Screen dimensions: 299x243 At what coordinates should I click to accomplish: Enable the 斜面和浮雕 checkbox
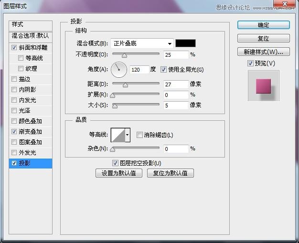click(x=14, y=47)
